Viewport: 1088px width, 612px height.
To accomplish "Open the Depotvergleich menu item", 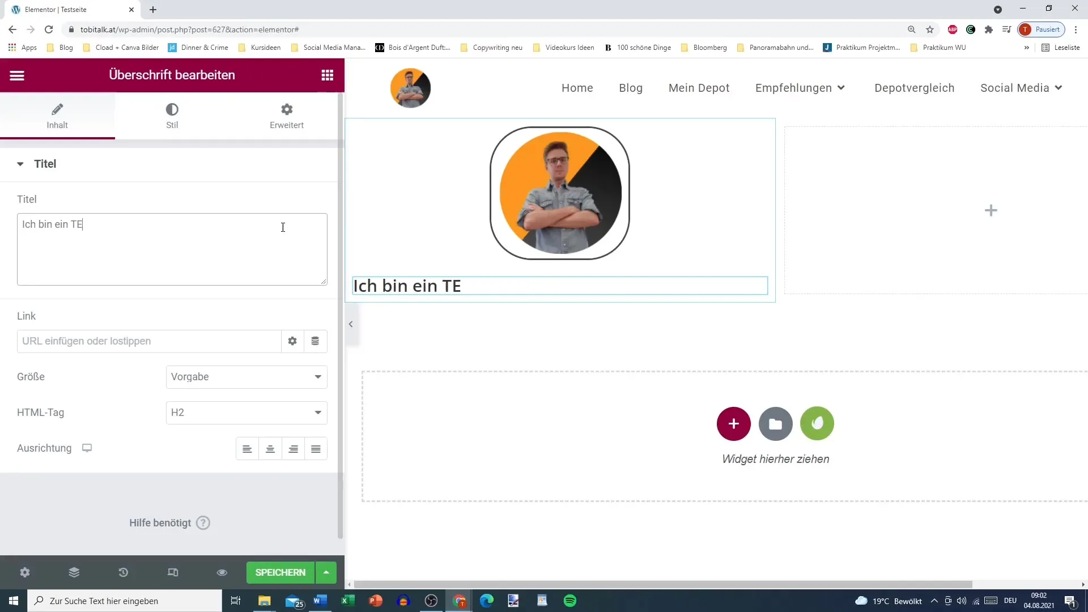I will click(914, 88).
